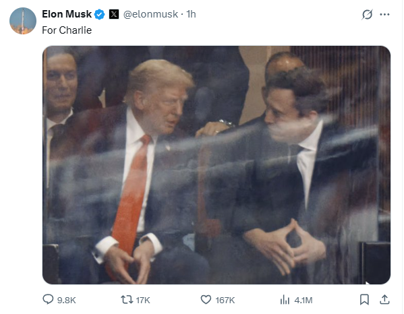Open the three-dot more options menu
404x314 pixels.
(384, 14)
